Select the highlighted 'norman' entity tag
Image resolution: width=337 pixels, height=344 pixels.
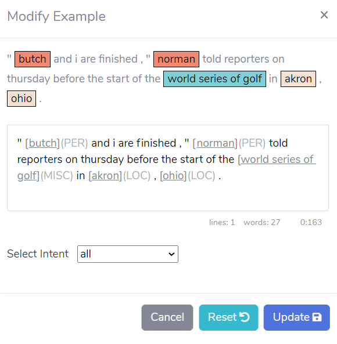(x=176, y=59)
